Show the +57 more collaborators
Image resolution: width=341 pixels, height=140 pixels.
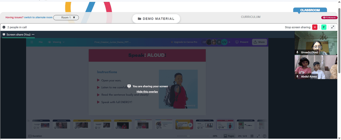coord(204,42)
